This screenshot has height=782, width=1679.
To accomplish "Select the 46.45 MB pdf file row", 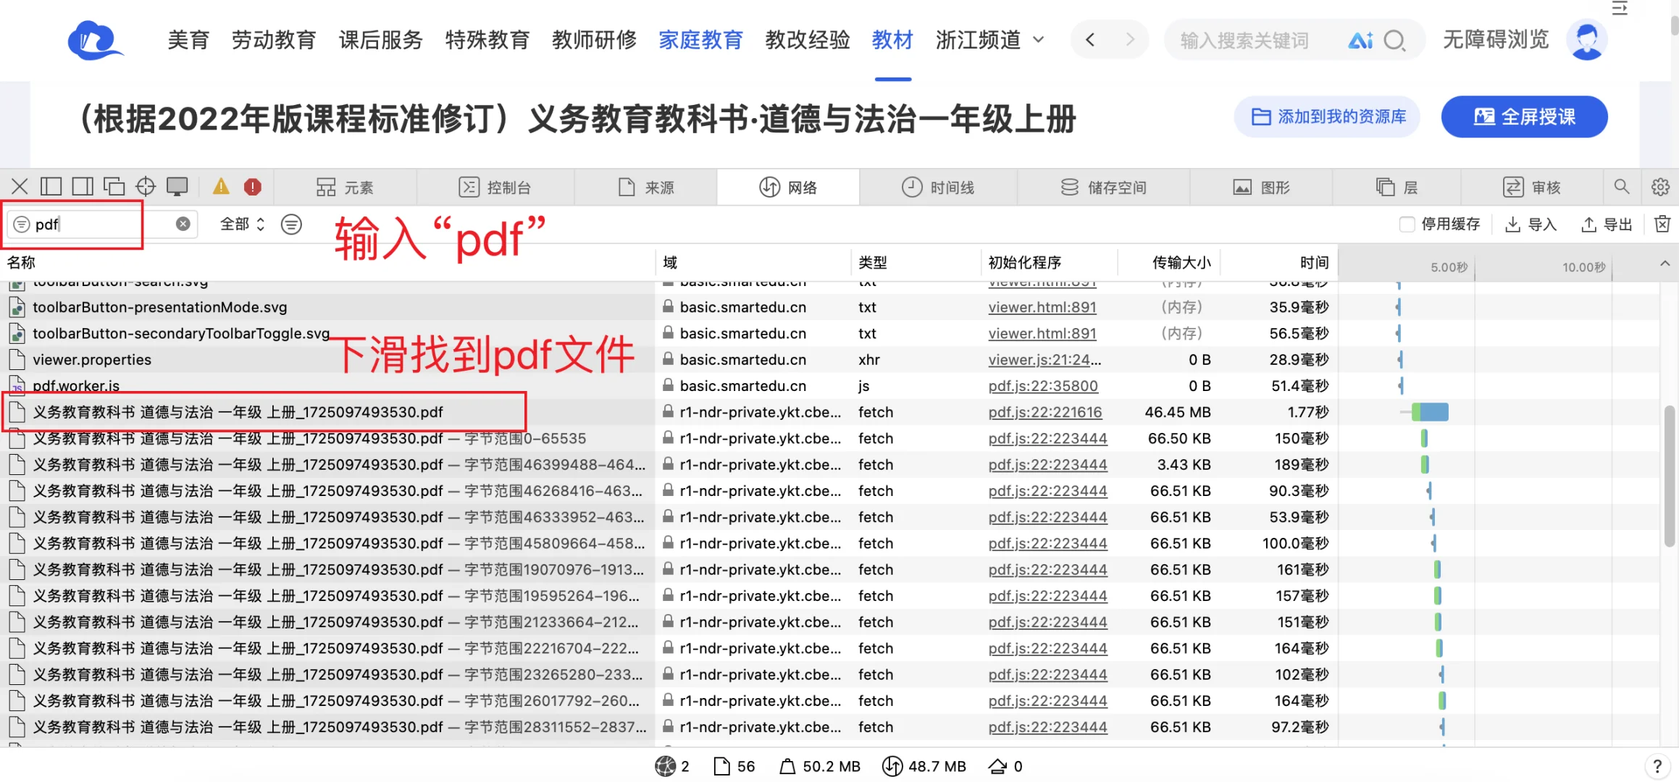I will tap(830, 412).
